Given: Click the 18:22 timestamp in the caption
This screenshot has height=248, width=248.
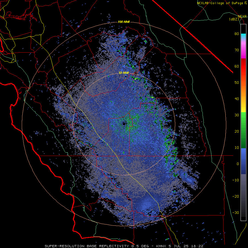Looking at the screenshot, I should (x=198, y=246).
